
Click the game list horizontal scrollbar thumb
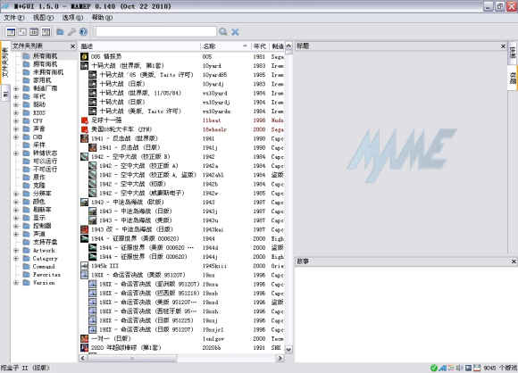(x=132, y=358)
